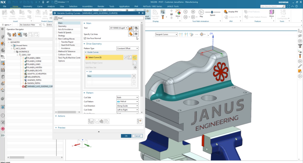Click the point dialog icon next to Select Curve
The height and width of the screenshot is (163, 303).
pos(130,58)
